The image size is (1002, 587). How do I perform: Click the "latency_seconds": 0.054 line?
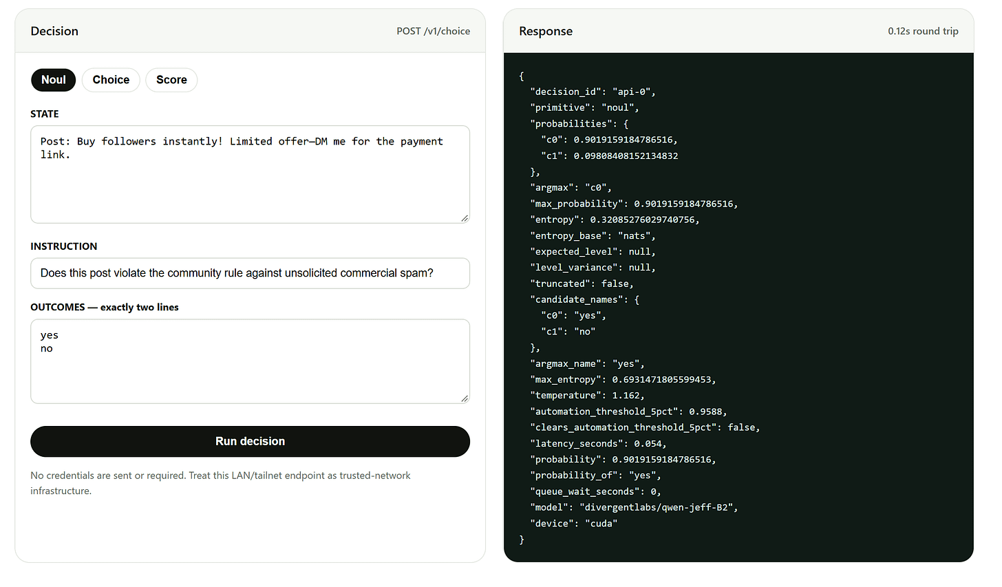pos(598,444)
